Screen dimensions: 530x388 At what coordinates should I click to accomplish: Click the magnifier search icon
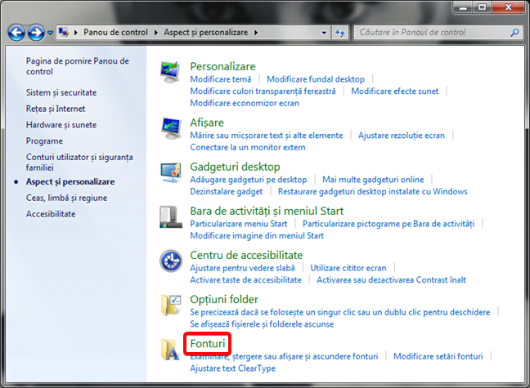coord(514,33)
